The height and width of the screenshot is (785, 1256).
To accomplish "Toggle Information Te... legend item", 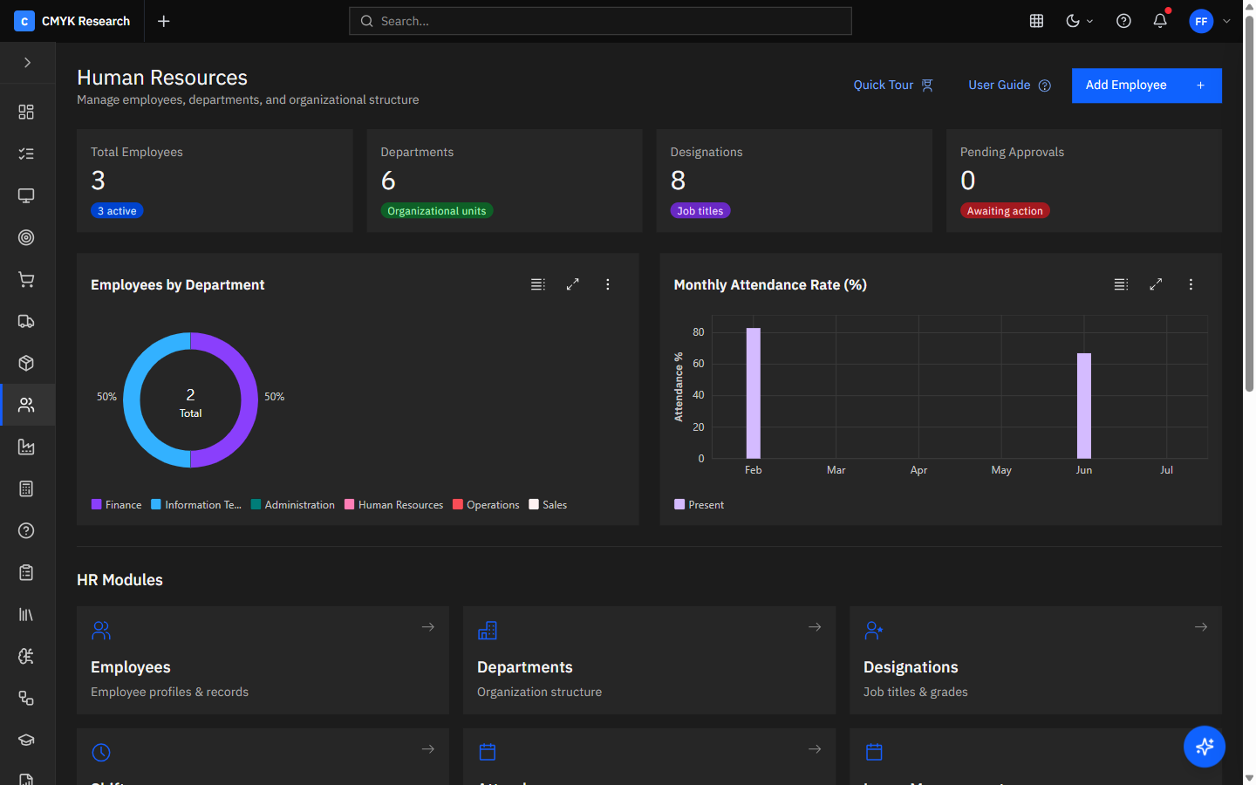I will pyautogui.click(x=196, y=505).
